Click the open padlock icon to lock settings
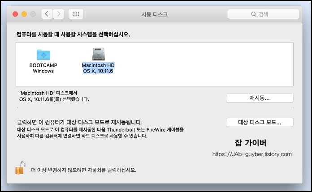312x192 pixels. coord(21,168)
